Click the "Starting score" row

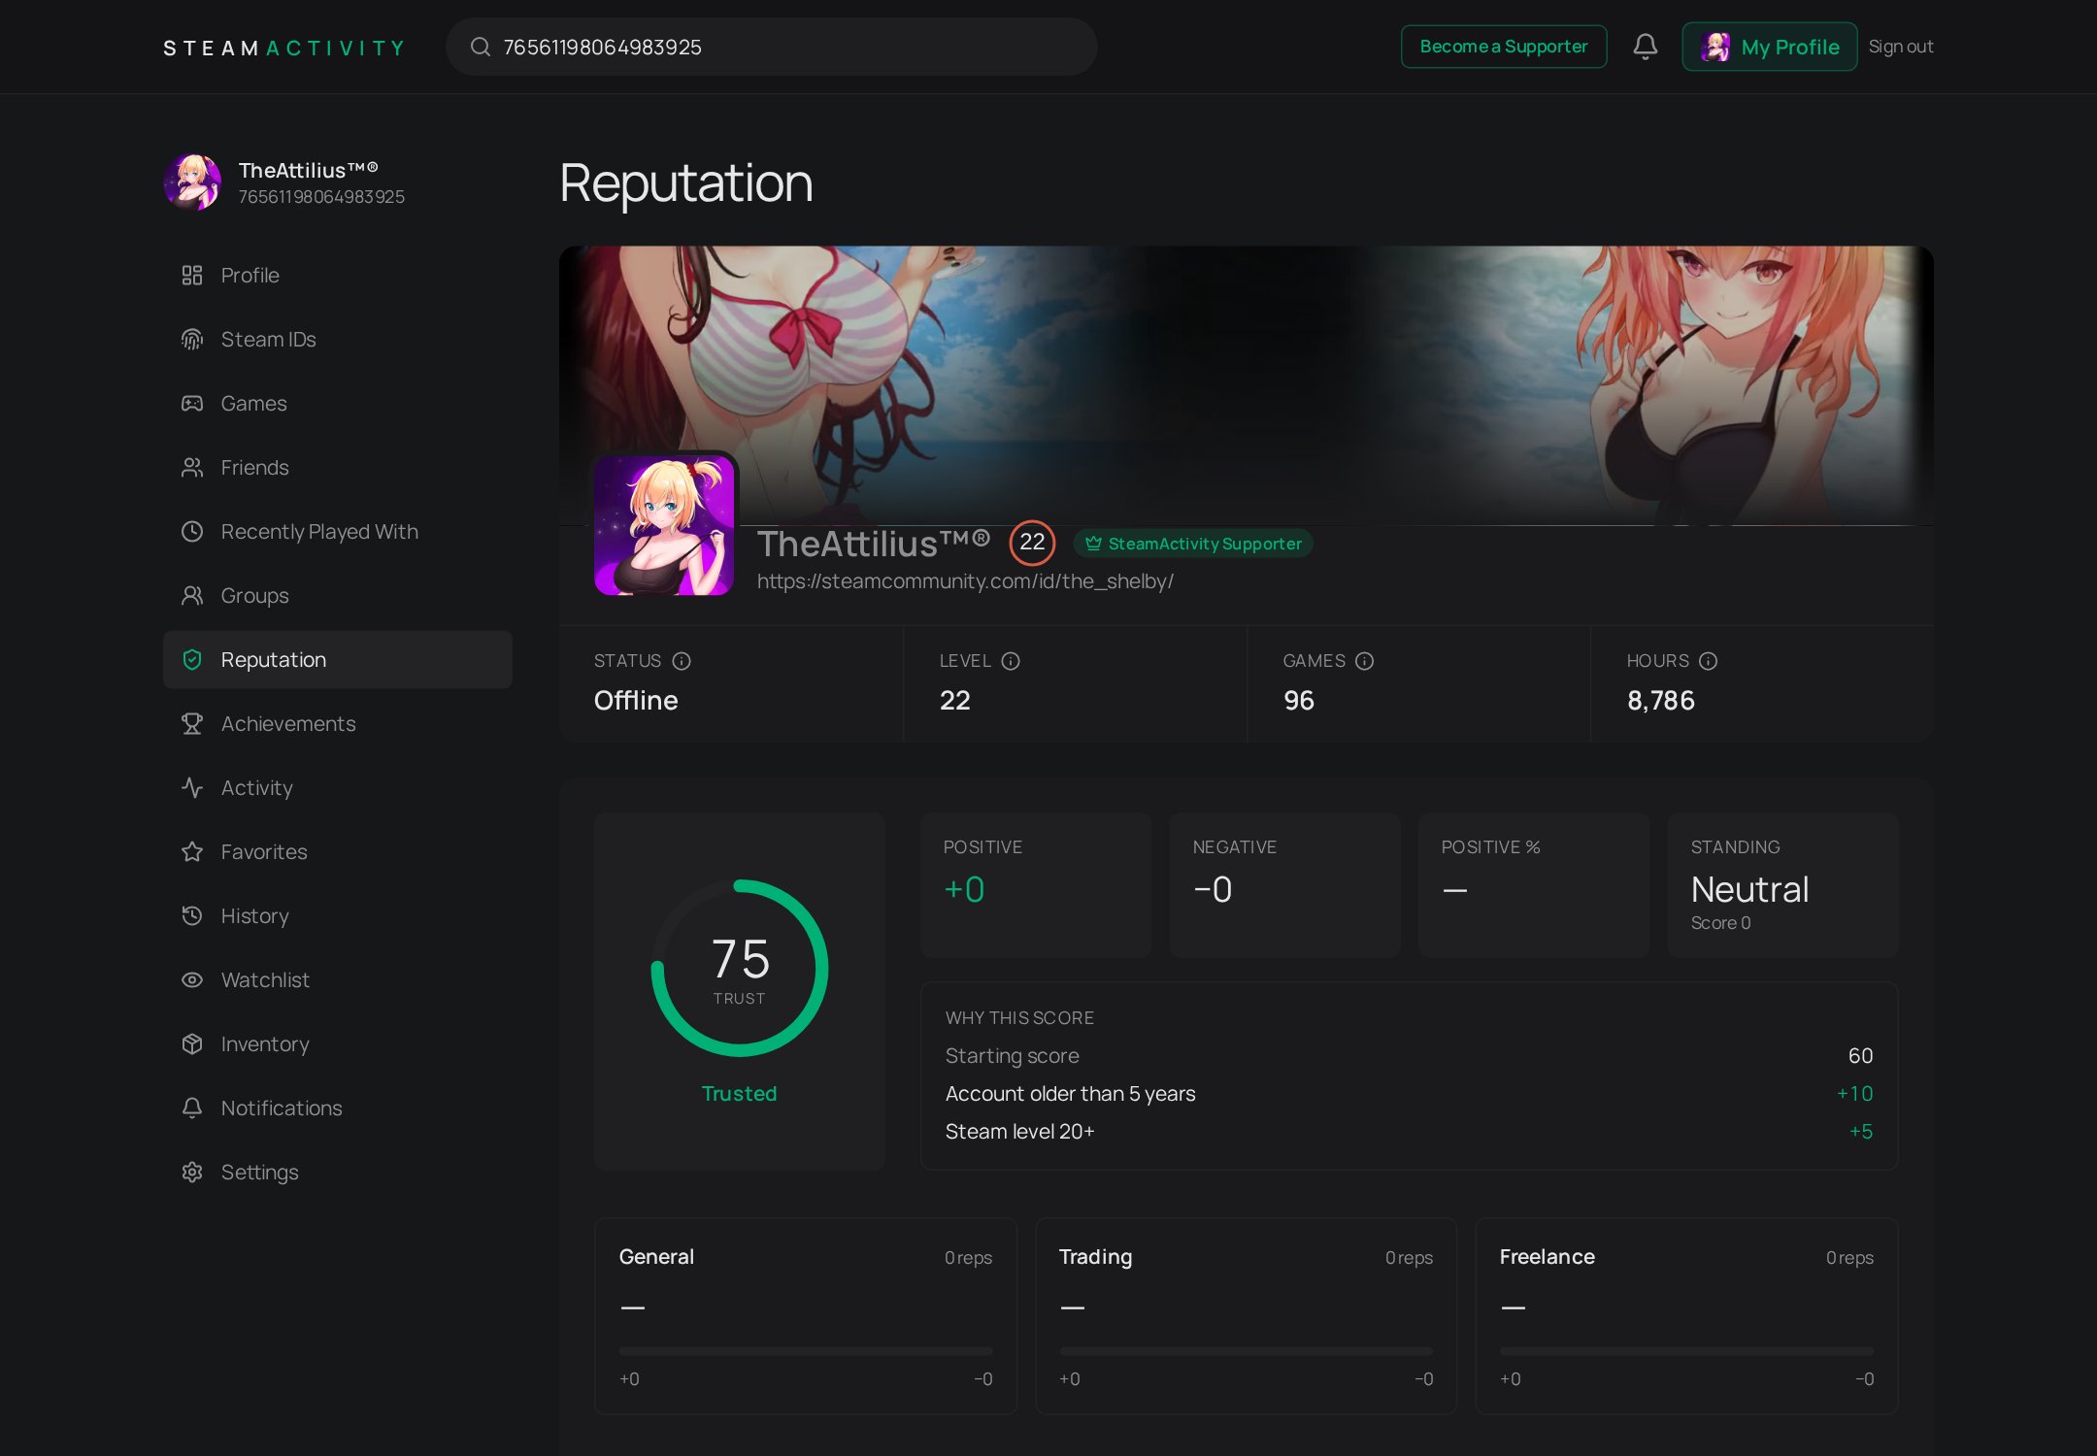tap(1409, 1056)
